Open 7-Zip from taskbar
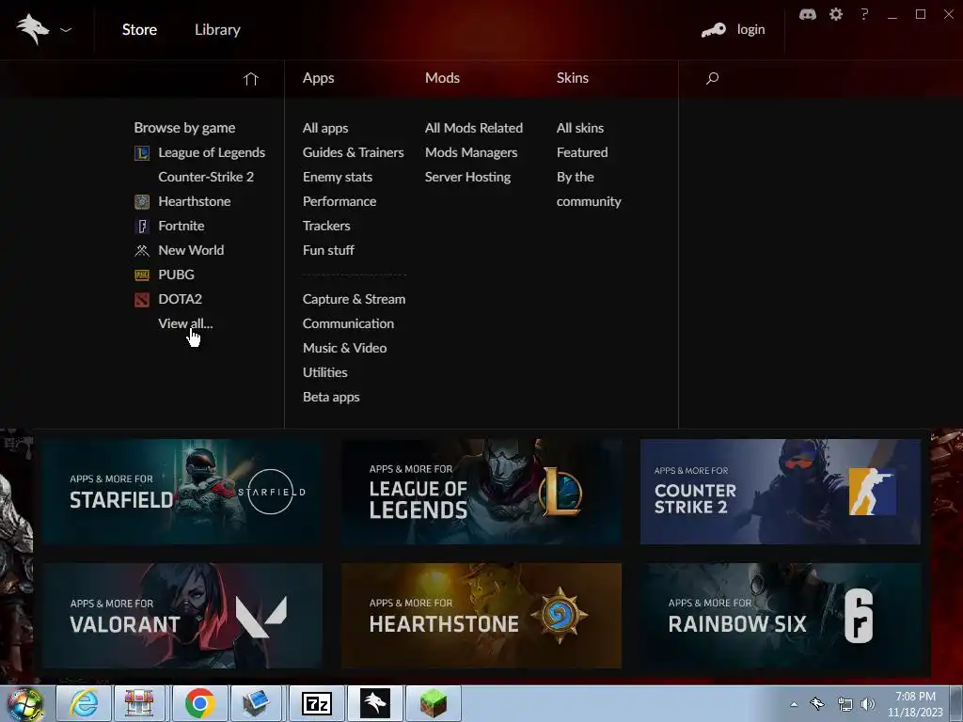The width and height of the screenshot is (963, 722). point(316,703)
